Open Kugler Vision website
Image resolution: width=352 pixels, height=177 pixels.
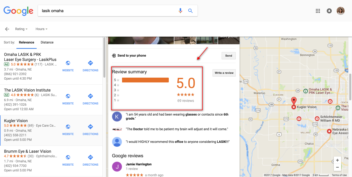click(x=68, y=130)
